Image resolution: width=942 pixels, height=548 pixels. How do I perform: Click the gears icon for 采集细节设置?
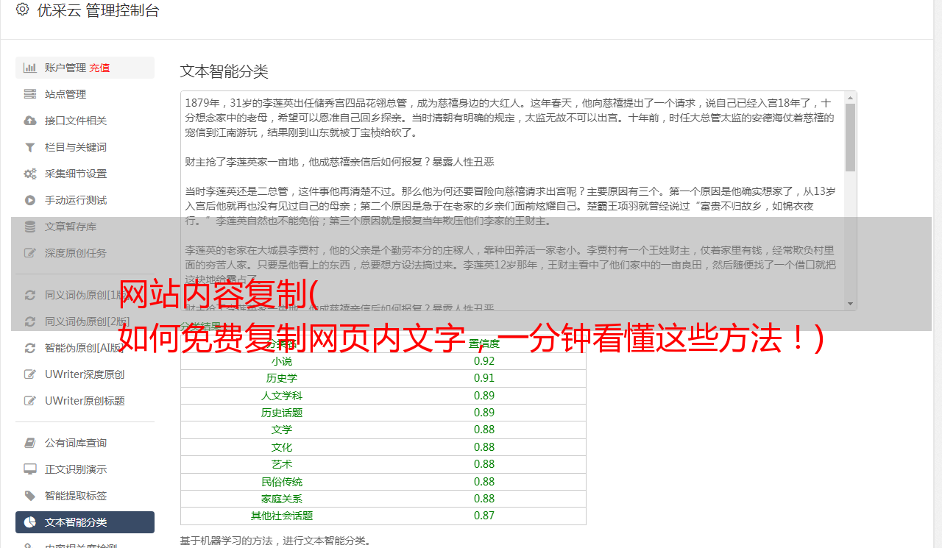point(30,174)
